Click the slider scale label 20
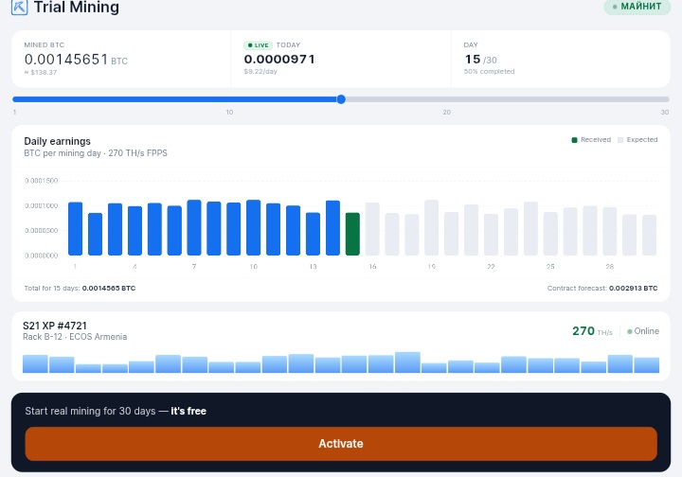 click(447, 112)
